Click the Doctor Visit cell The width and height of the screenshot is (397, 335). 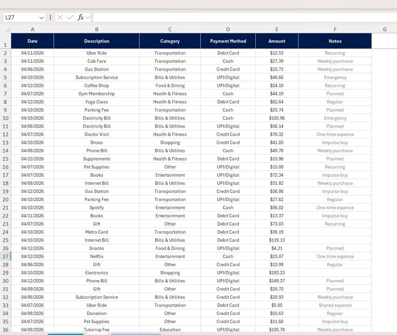pyautogui.click(x=96, y=134)
